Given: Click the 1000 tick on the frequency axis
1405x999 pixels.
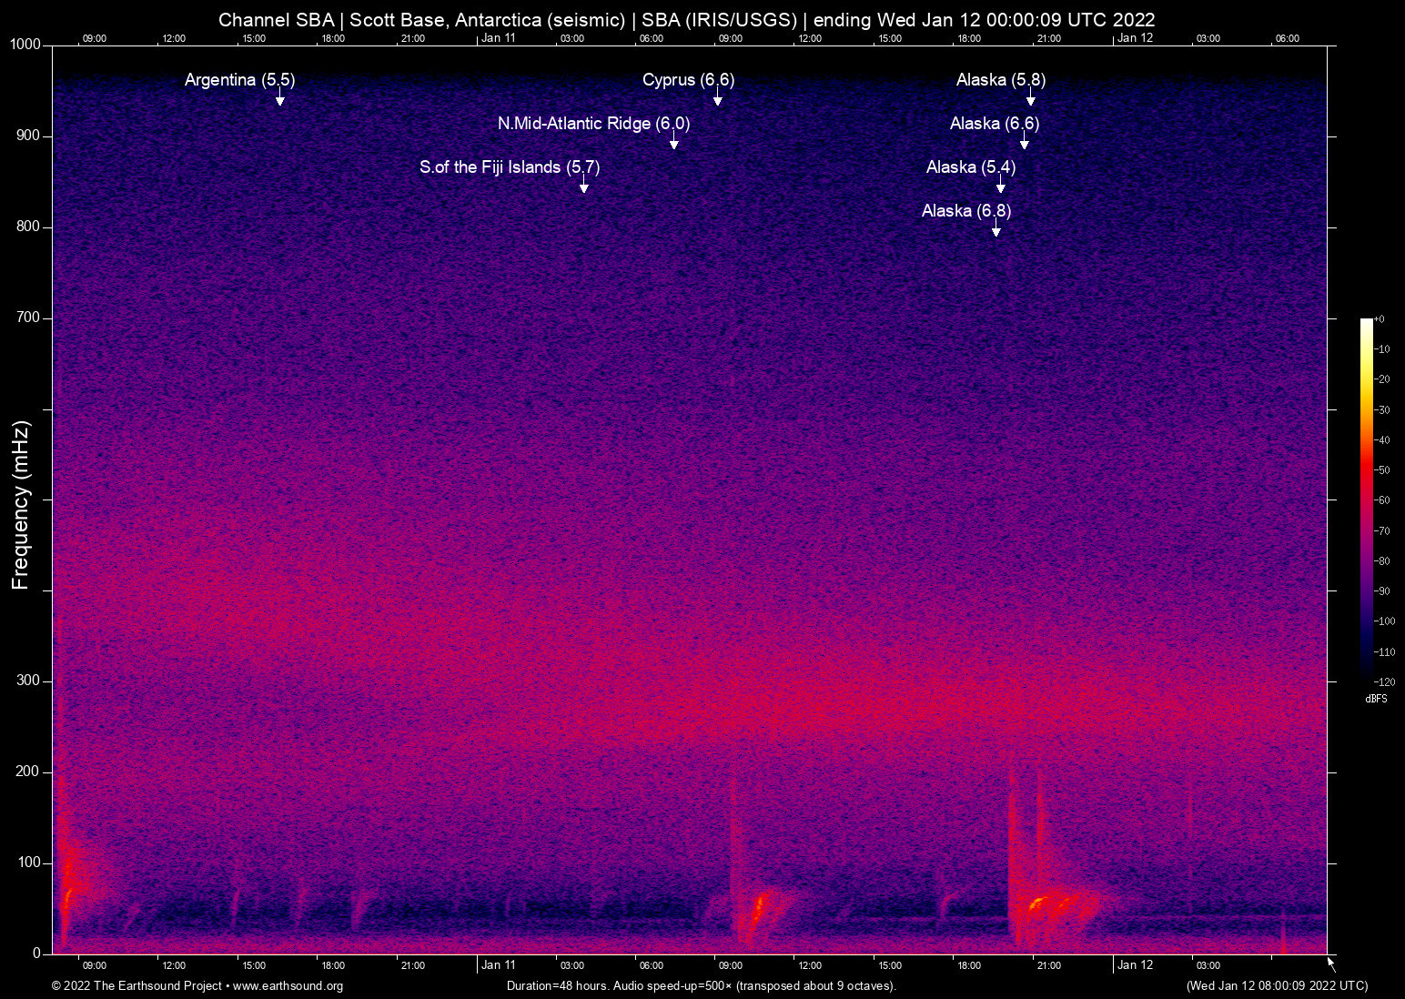Looking at the screenshot, I should pos(28,45).
